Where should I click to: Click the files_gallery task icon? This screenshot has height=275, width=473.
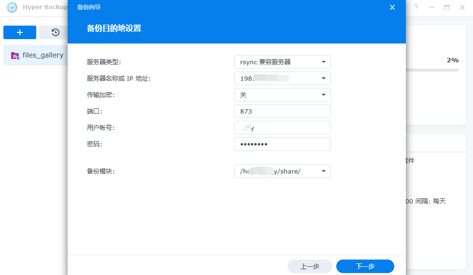[x=15, y=55]
